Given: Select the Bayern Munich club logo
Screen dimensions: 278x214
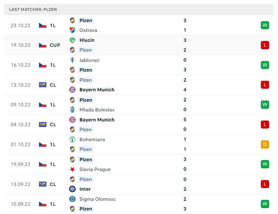Looking at the screenshot, I should (x=72, y=90).
